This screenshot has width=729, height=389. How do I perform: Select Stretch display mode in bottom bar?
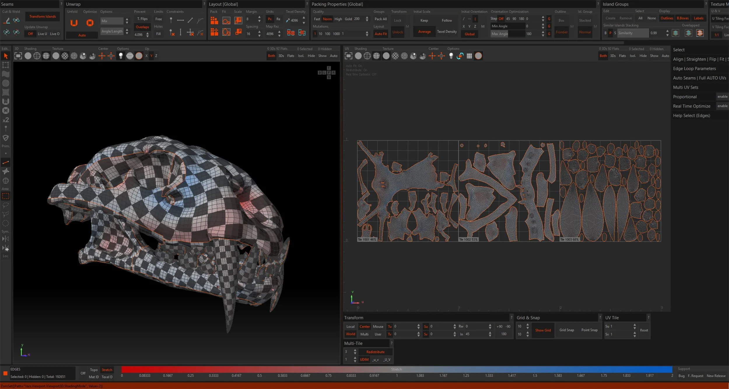(107, 370)
